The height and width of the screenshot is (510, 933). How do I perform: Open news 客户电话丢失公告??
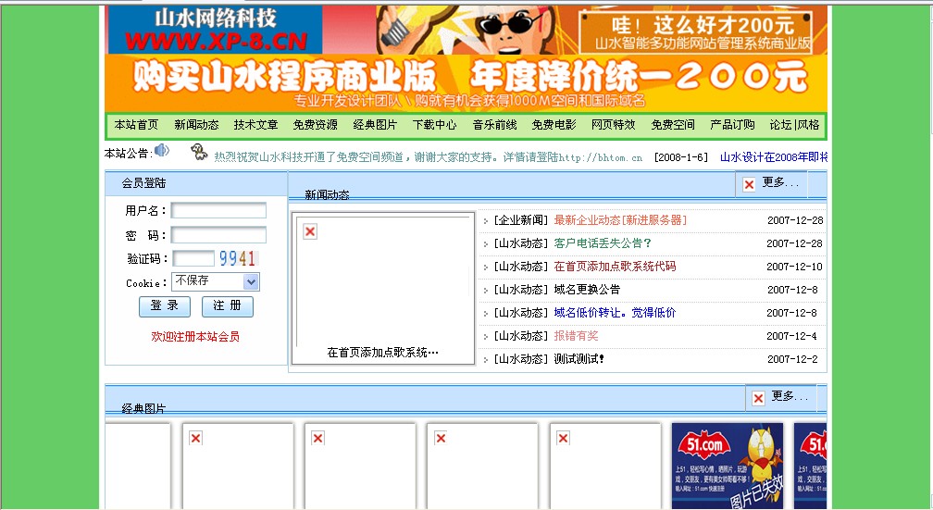[603, 243]
